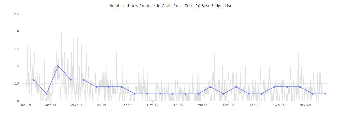Click the Mar '19 x-axis label
This screenshot has height=116, width=351.
pyautogui.click(x=51, y=105)
